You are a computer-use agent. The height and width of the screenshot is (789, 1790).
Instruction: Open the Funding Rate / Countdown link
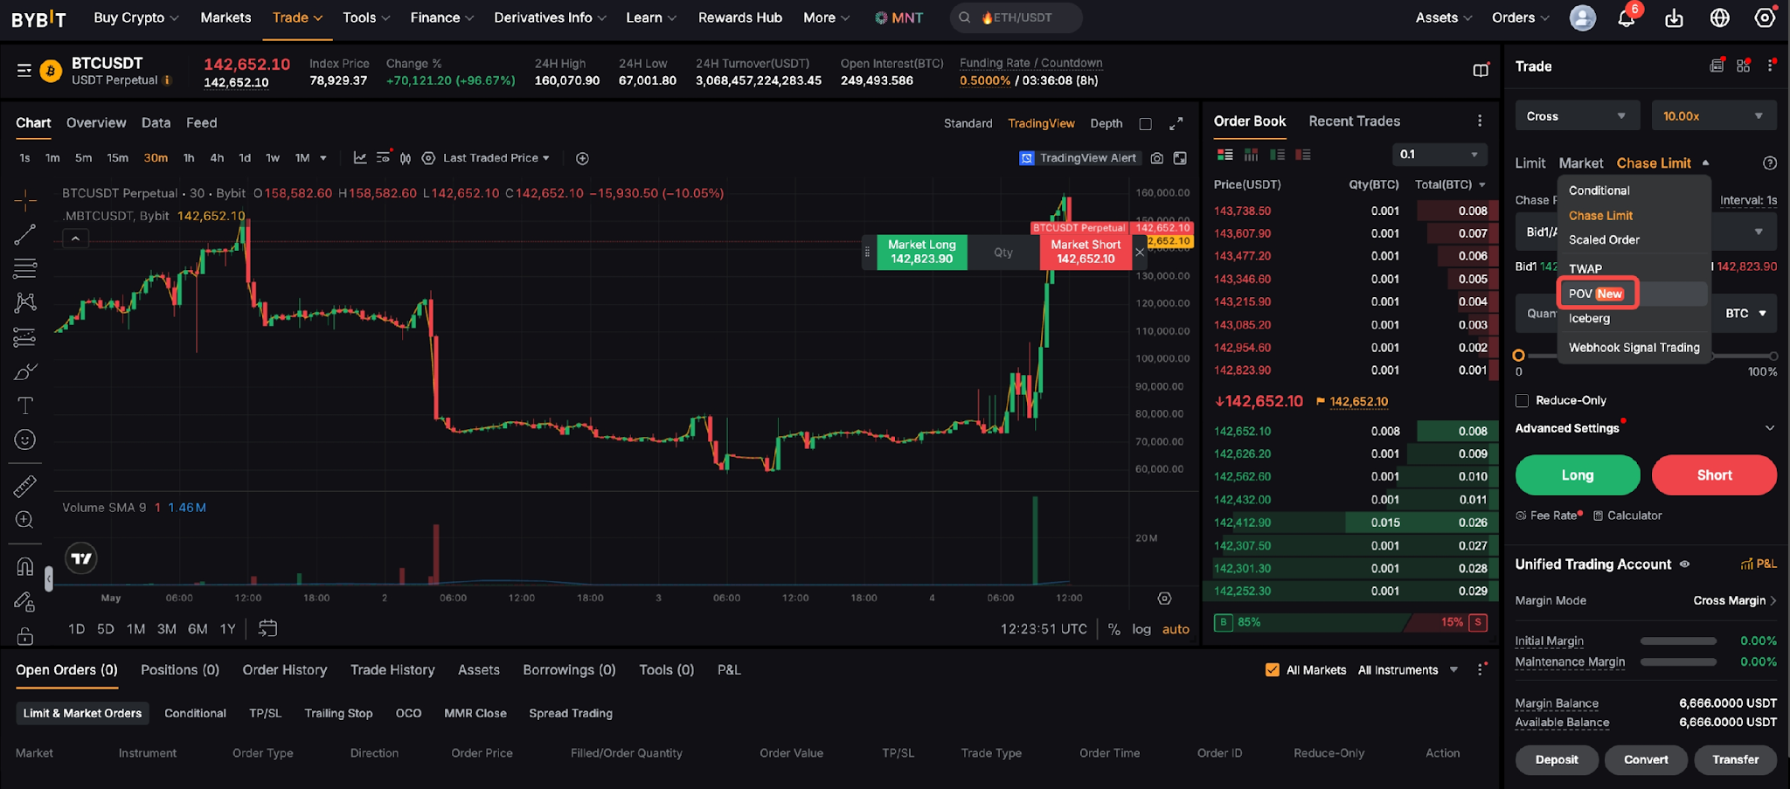(1030, 63)
